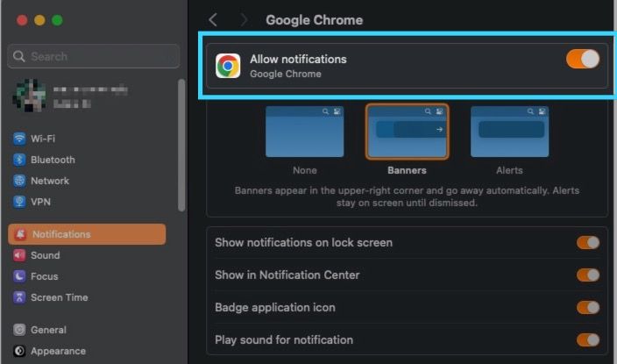617x364 pixels.
Task: Click the blurred account name text
Action: (x=90, y=89)
